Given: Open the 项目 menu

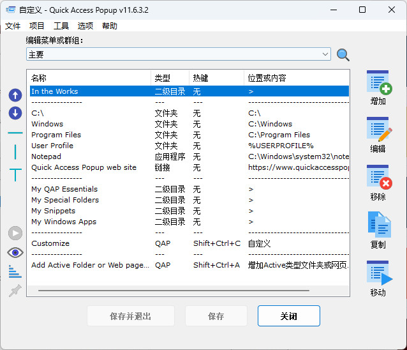Looking at the screenshot, I should point(37,26).
